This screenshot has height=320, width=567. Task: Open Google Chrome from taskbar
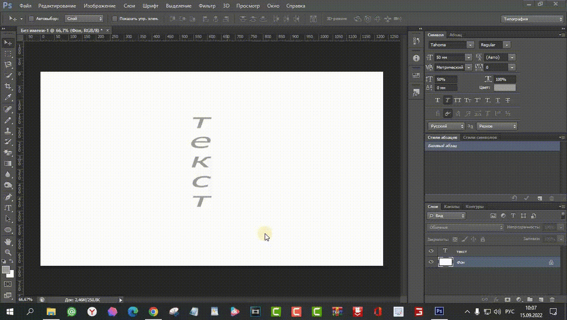pyautogui.click(x=153, y=312)
